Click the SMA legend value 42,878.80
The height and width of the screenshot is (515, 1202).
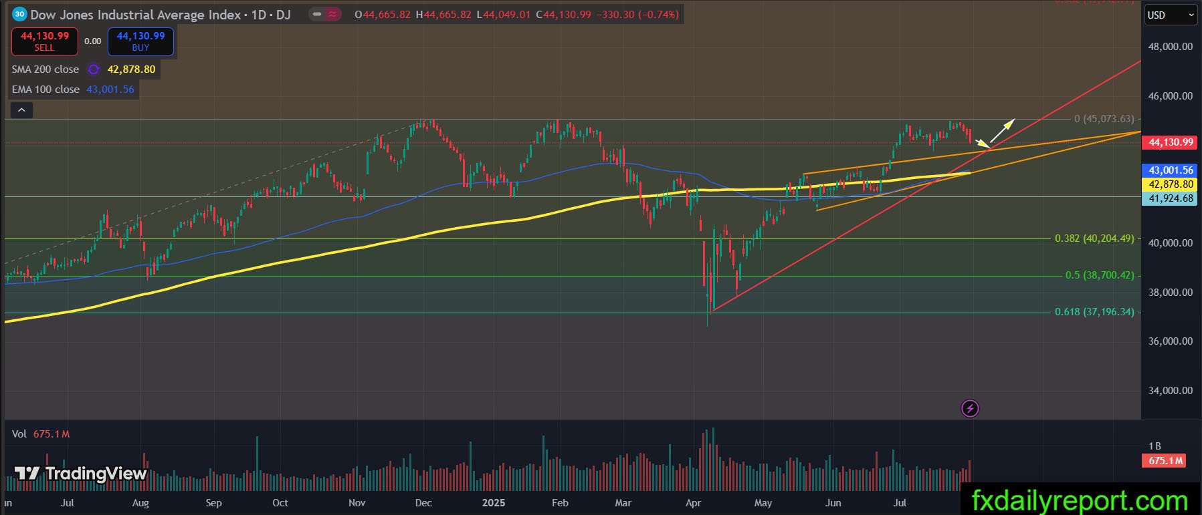(131, 69)
